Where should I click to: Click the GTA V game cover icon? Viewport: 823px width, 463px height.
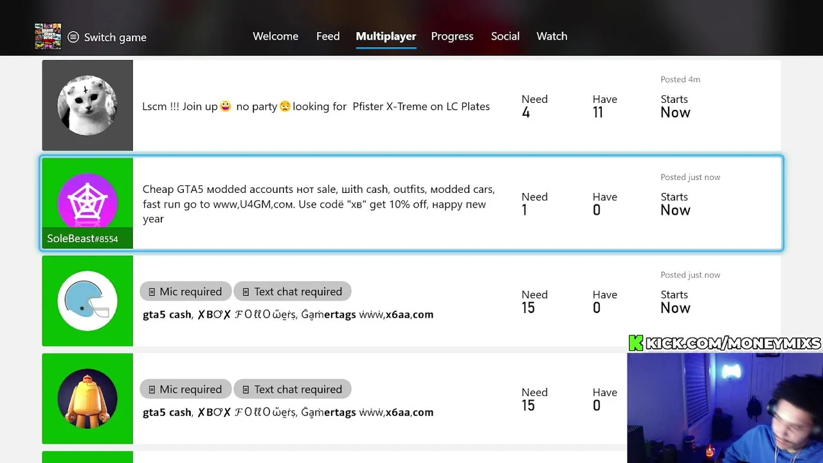click(48, 37)
